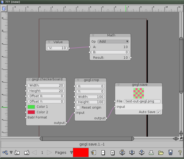Click the floppy disk save icon
Image resolution: width=184 pixels, height=159 pixels.
170,153
